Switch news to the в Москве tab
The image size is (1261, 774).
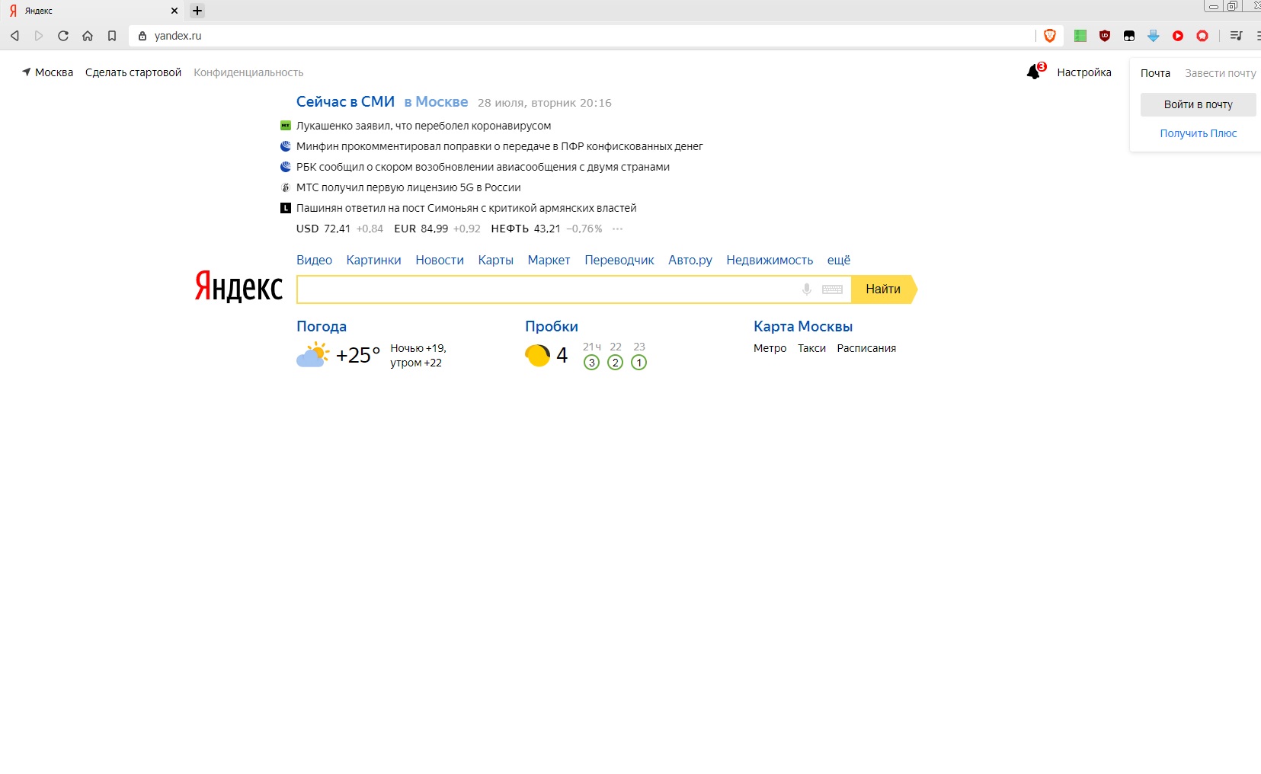click(436, 102)
